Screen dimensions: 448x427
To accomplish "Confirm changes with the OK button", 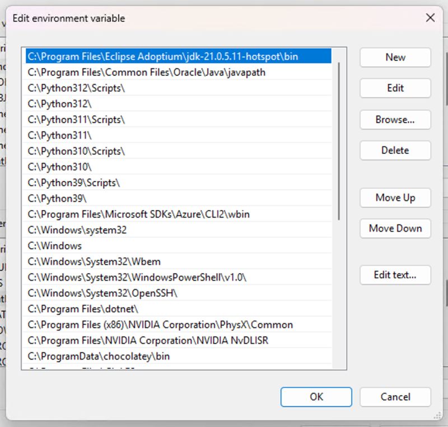I will [316, 397].
